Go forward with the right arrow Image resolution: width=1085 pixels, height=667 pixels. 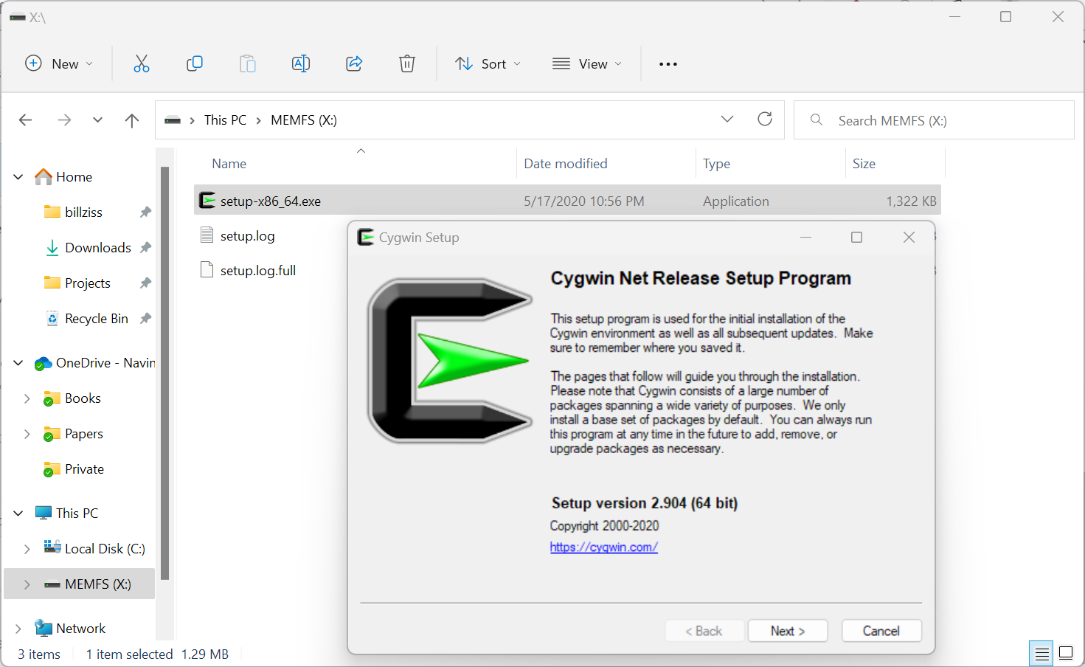[x=65, y=120]
